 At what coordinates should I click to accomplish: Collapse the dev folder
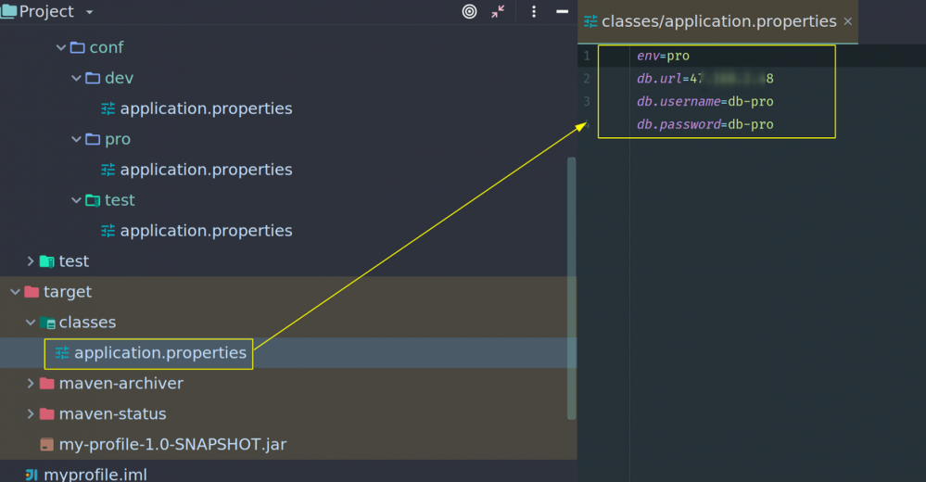(77, 79)
